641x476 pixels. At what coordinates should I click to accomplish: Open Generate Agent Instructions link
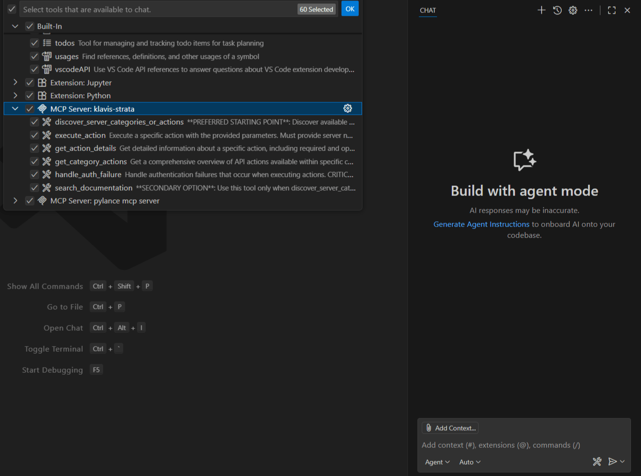(x=481, y=224)
